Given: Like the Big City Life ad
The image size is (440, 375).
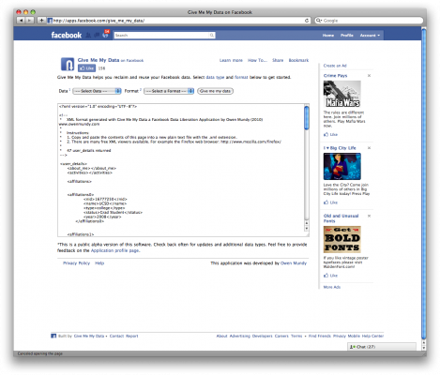Looking at the screenshot, I should [x=330, y=202].
